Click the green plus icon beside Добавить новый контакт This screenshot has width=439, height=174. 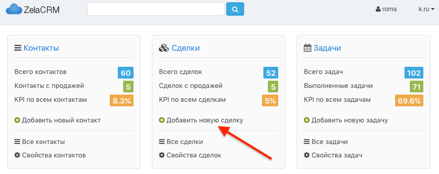coord(17,120)
